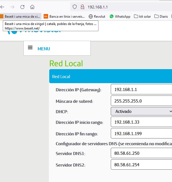
Task: Click the Dirección IP (Gateway): label
Action: coord(79,90)
